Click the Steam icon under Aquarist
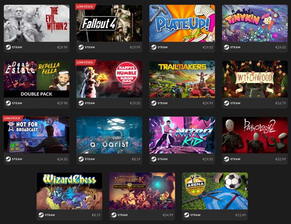291x224 pixels. (x=81, y=159)
